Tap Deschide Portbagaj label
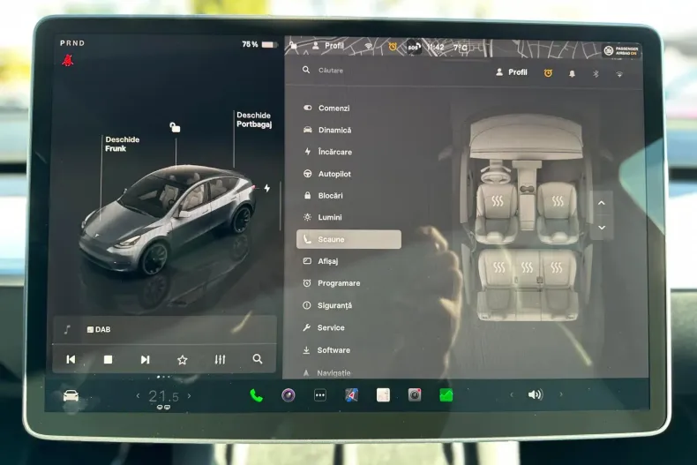697x465 pixels. click(x=254, y=120)
